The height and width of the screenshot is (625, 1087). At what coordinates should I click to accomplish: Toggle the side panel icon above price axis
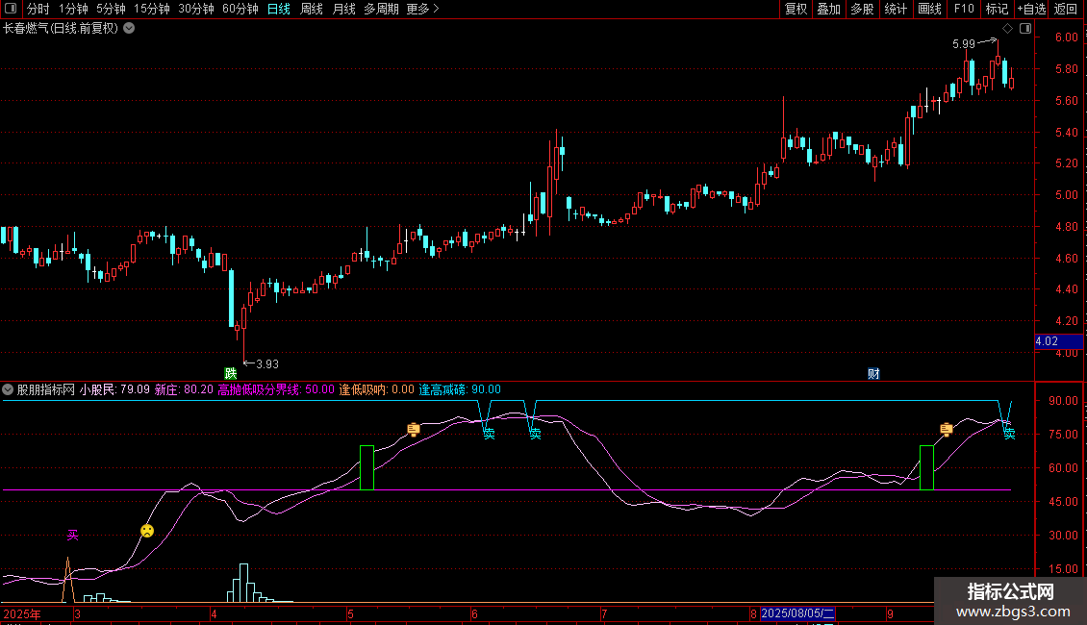click(x=1025, y=29)
